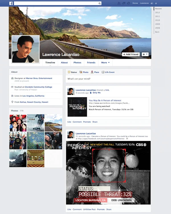The height and width of the screenshot is (214, 171).
Task: Share the shared link post
Action: [95, 122]
